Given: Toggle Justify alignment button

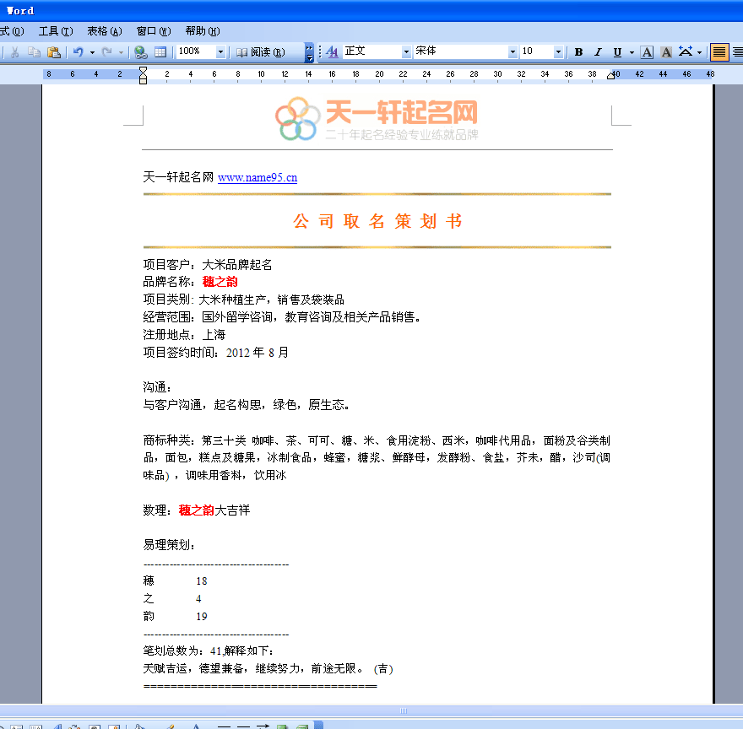Looking at the screenshot, I should (719, 52).
